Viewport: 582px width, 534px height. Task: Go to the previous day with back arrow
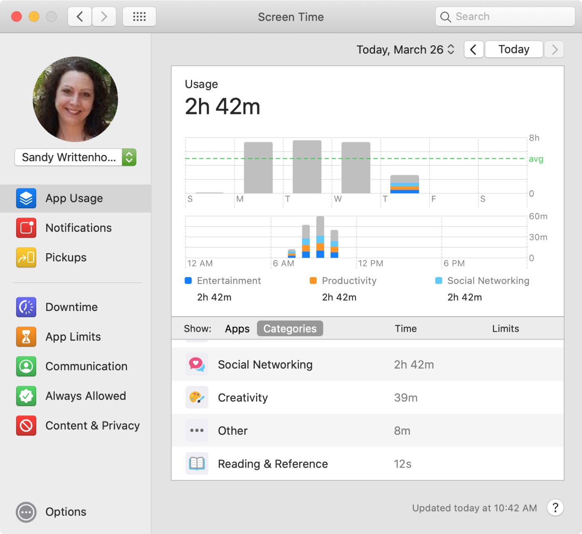[473, 49]
